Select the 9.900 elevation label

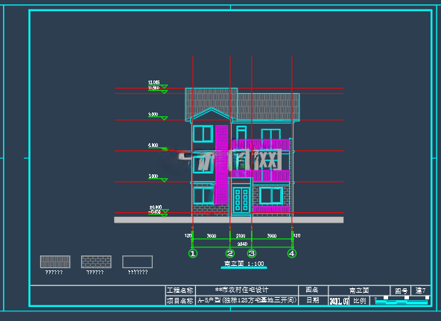153,115
